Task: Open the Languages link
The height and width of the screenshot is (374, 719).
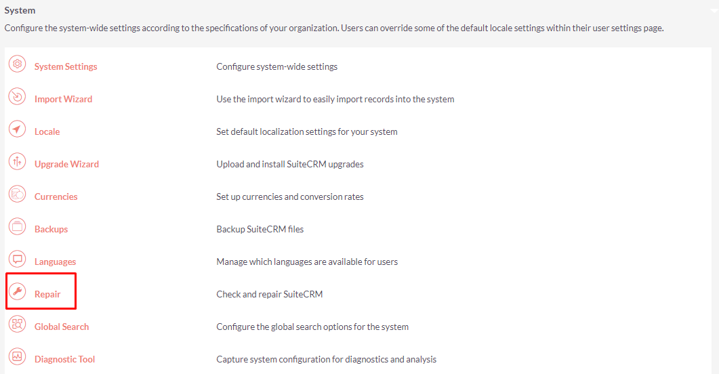Action: [x=55, y=262]
